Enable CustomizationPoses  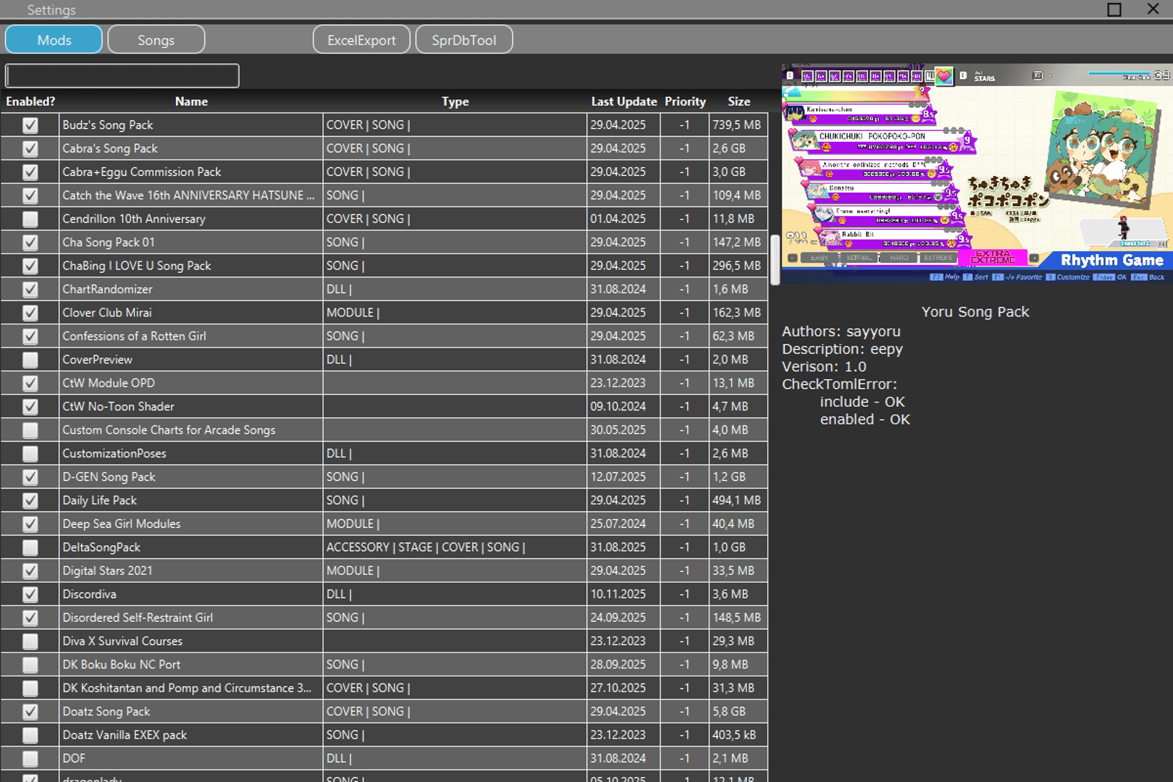pos(29,453)
